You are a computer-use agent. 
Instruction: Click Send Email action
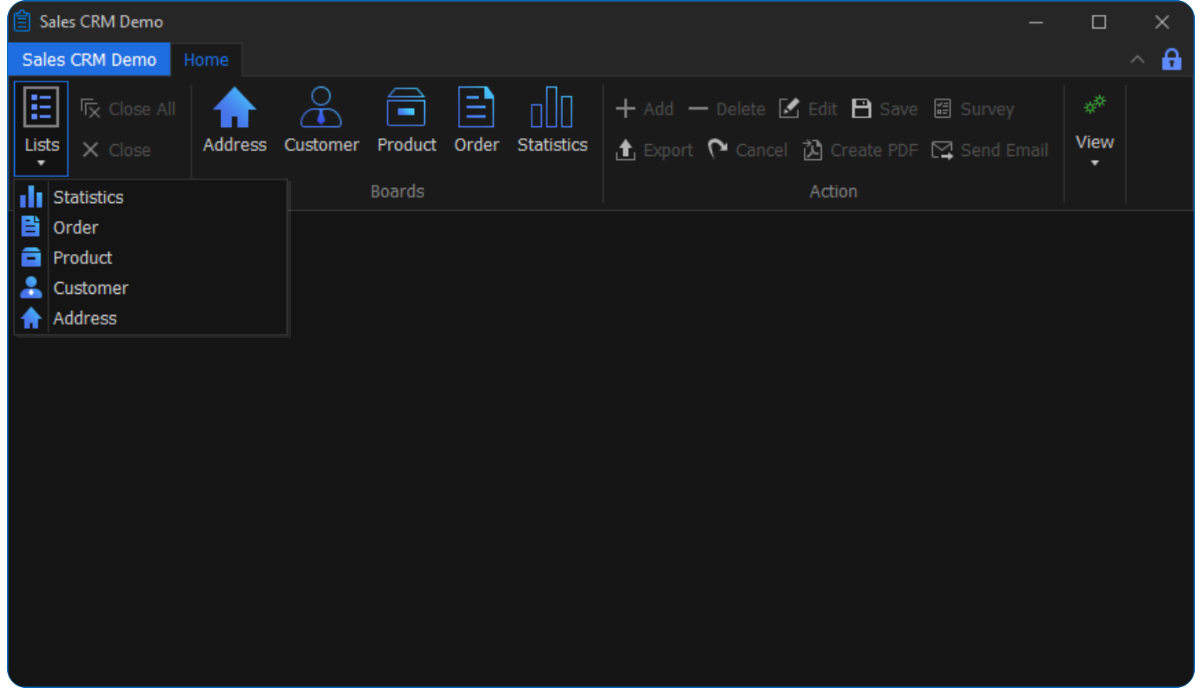pos(990,150)
